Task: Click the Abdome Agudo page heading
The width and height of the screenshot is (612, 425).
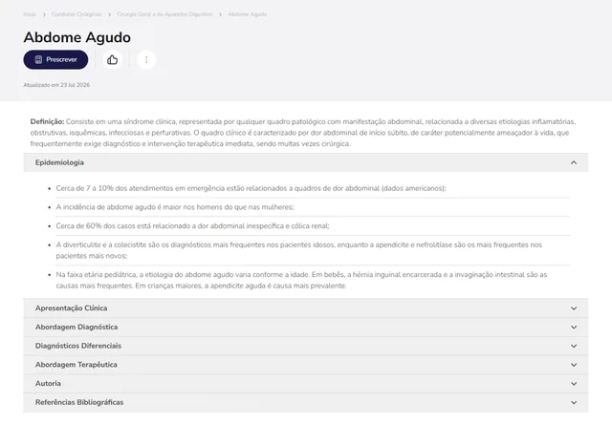Action: coord(76,37)
